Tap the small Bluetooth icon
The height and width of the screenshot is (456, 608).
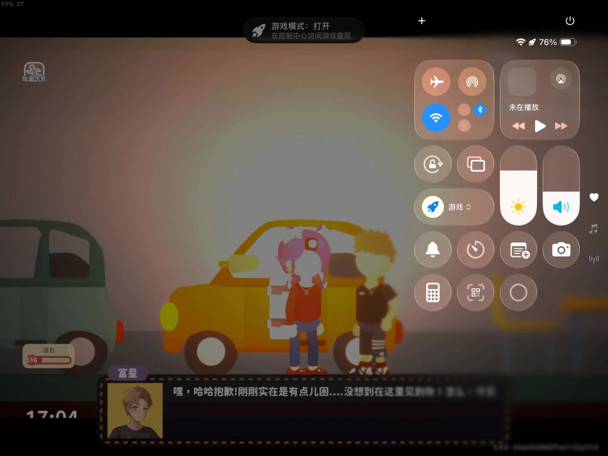click(480, 110)
